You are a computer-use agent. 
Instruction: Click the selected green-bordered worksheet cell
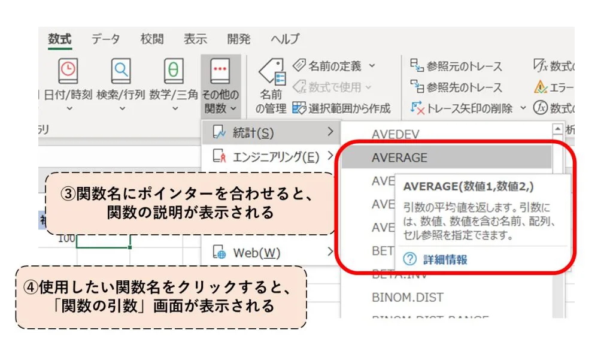coord(103,241)
